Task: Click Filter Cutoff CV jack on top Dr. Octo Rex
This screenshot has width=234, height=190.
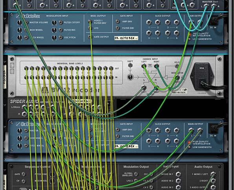Action: [x=60, y=22]
